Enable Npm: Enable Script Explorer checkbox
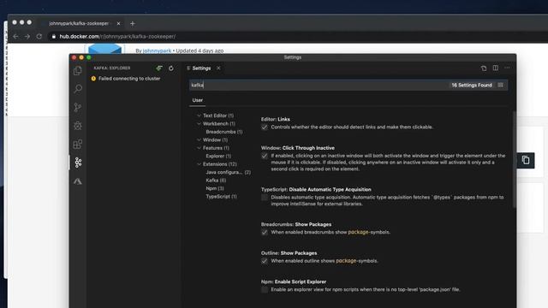This screenshot has width=548, height=308. click(265, 289)
